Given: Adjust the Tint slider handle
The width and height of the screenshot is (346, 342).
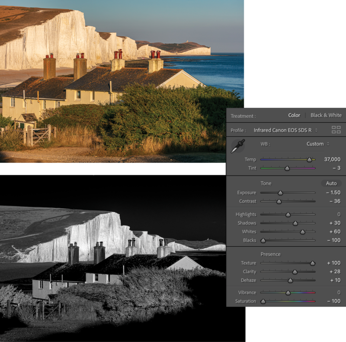Looking at the screenshot, I should (287, 168).
